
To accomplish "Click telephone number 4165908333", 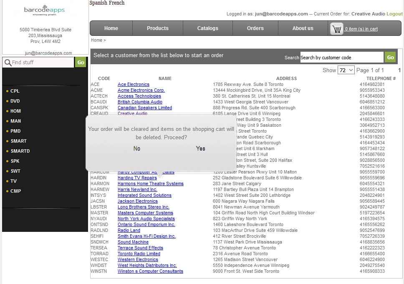I will coord(372,271).
